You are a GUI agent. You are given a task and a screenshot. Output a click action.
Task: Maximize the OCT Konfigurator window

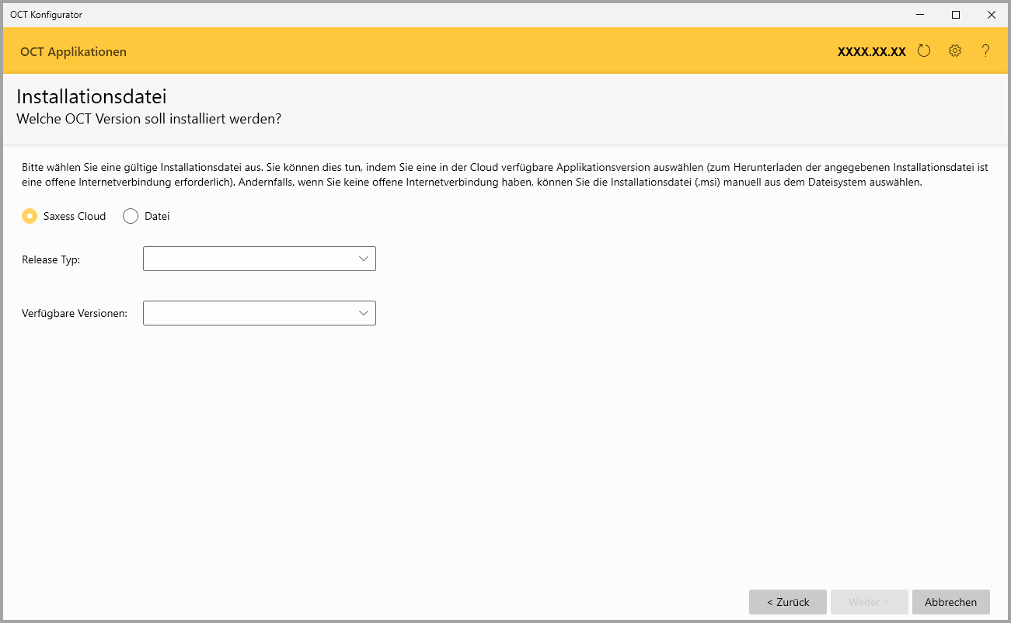coord(956,14)
